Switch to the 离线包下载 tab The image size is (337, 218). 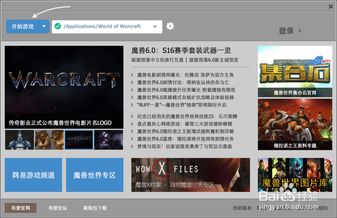[x=95, y=208]
